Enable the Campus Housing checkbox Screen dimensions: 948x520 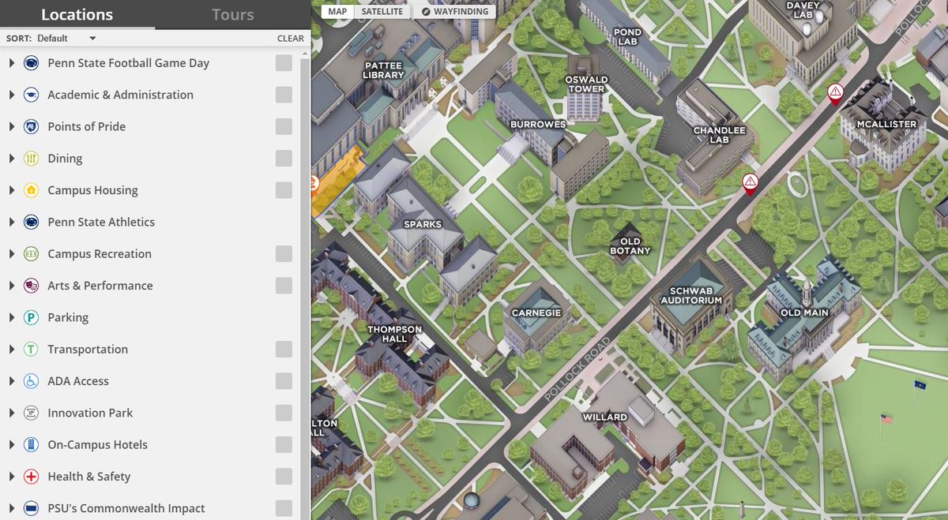pos(284,190)
